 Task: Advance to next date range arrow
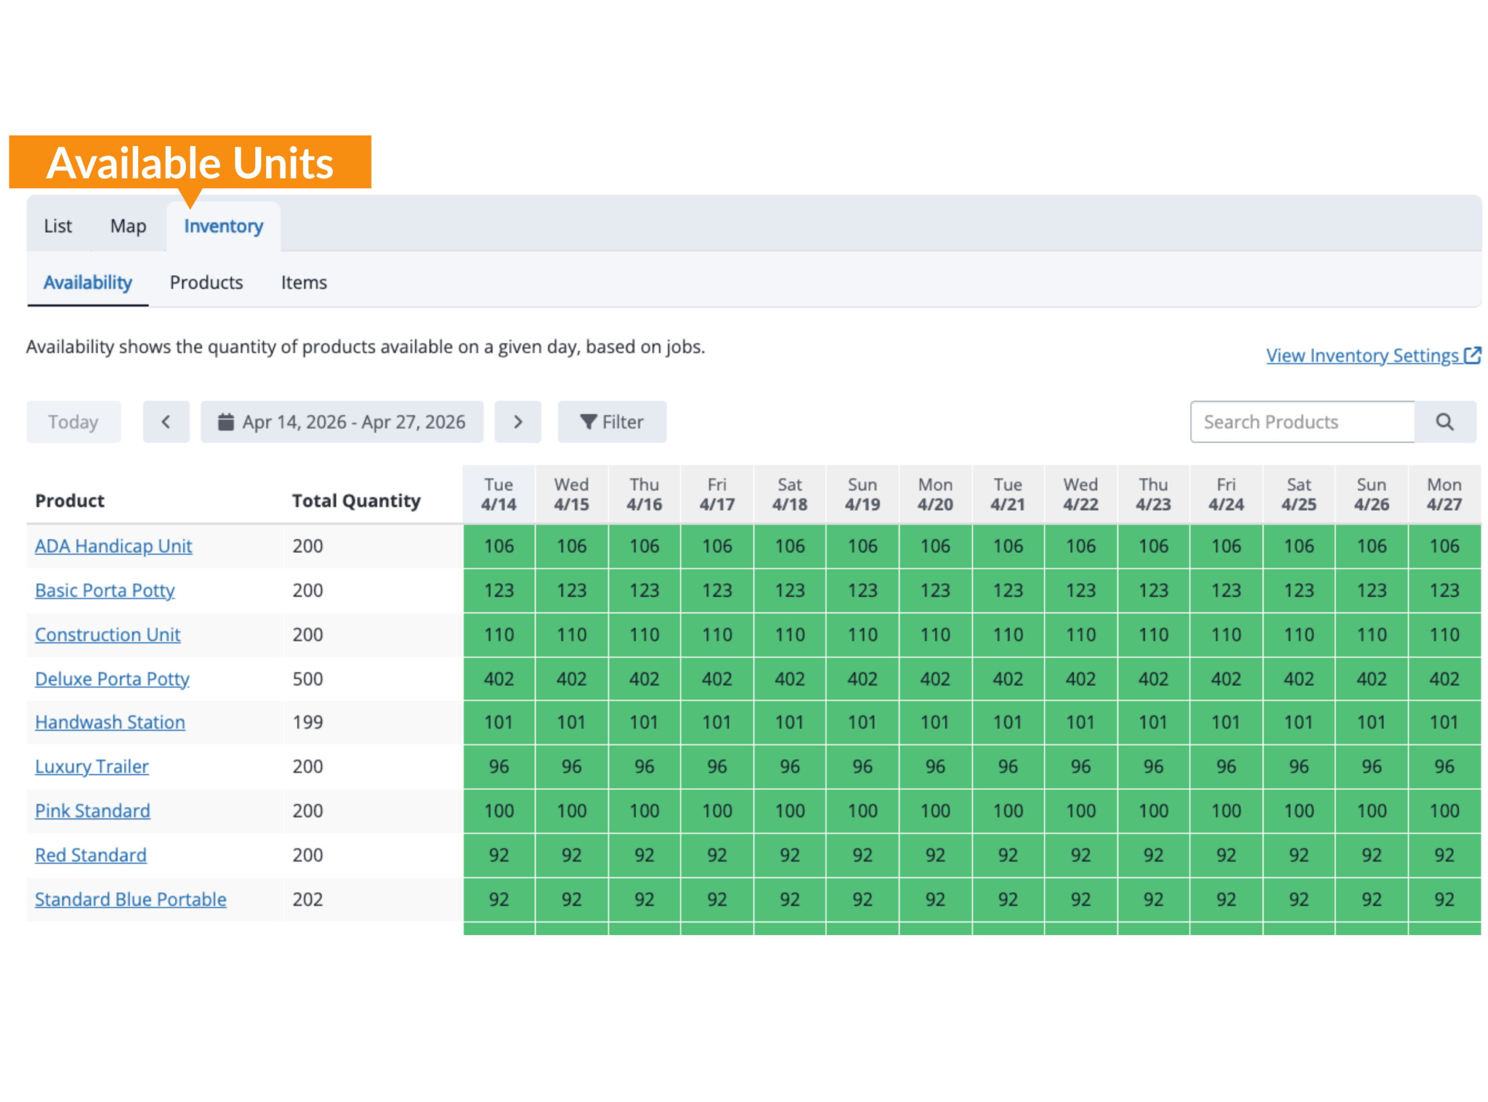click(517, 421)
